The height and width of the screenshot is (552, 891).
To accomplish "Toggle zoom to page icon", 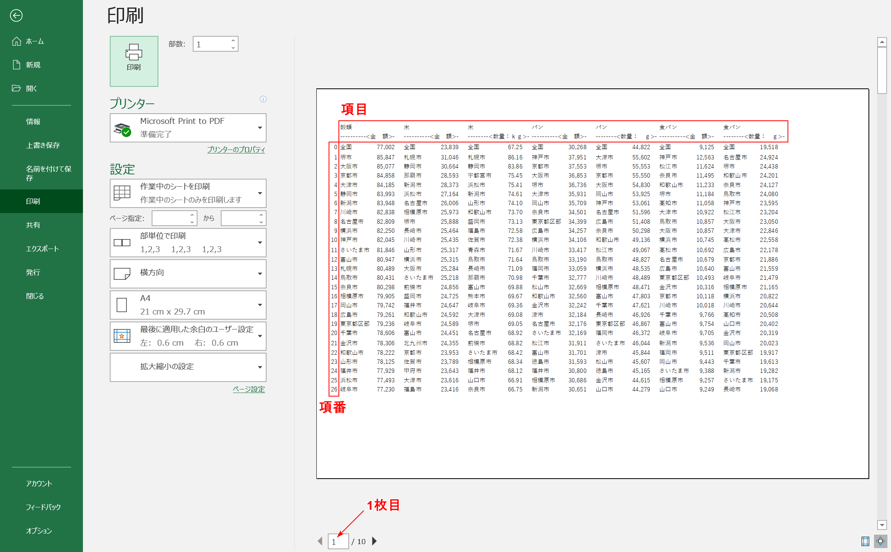I will point(881,541).
